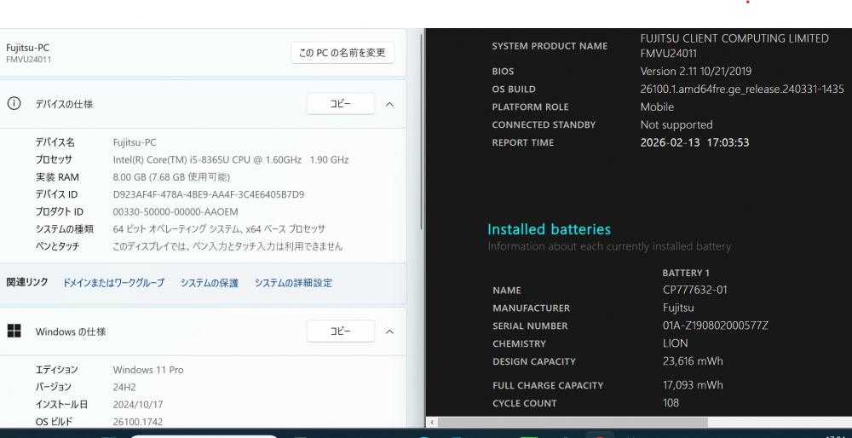Select the install date 2024/10/17
The image size is (852, 438).
138,404
